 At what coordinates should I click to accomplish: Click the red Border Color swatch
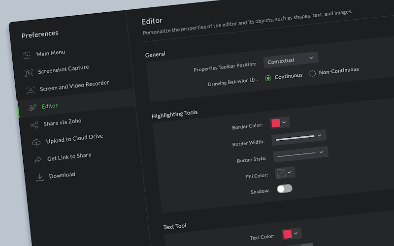276,123
